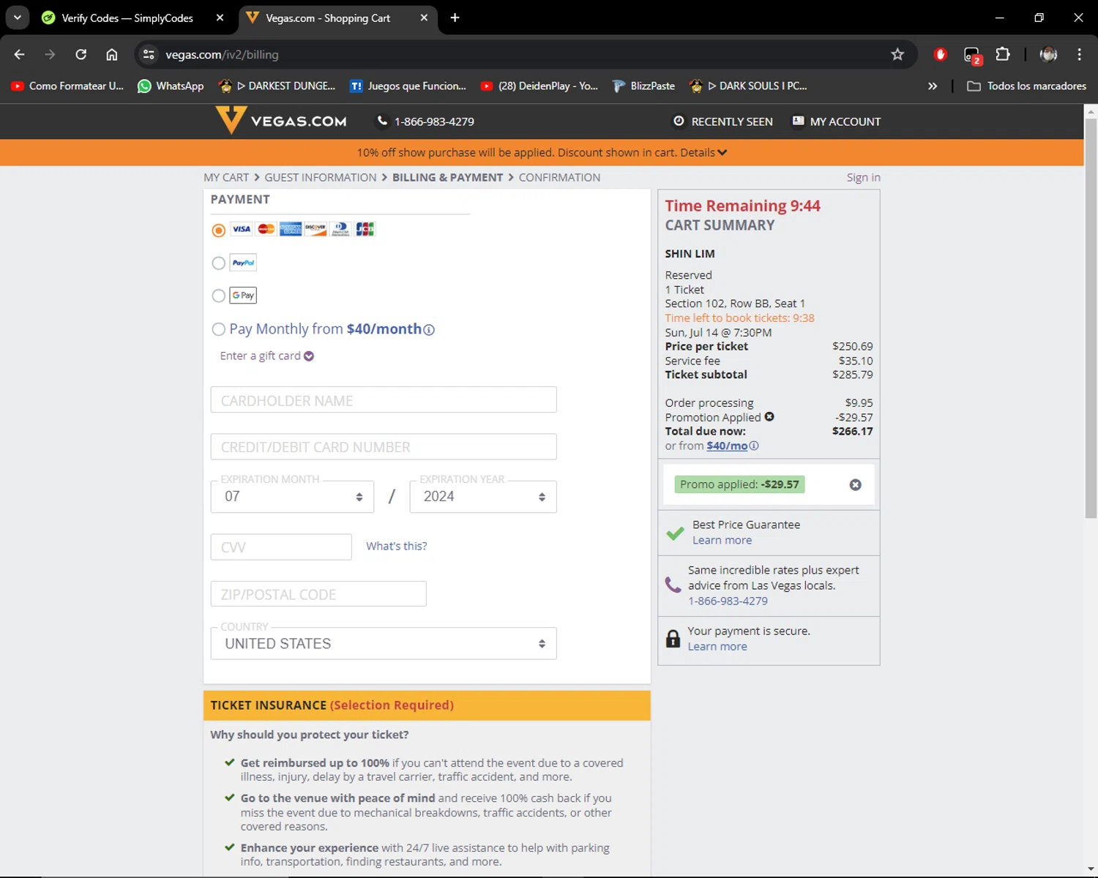The image size is (1098, 878).
Task: Show more bookmarks chevron
Action: (933, 86)
